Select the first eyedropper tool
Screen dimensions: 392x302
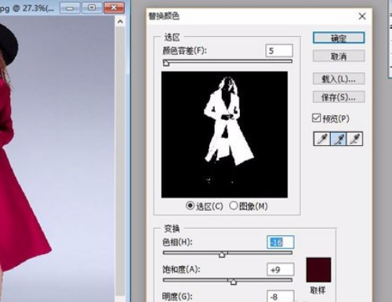pyautogui.click(x=322, y=139)
